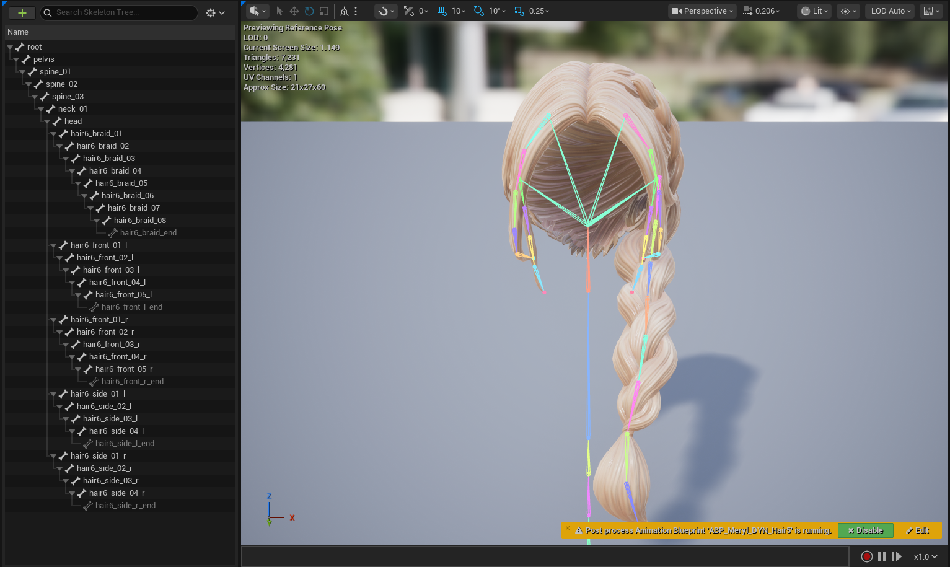Collapse hair6_braid_01 expander arrow
This screenshot has width=950, height=567.
click(53, 134)
